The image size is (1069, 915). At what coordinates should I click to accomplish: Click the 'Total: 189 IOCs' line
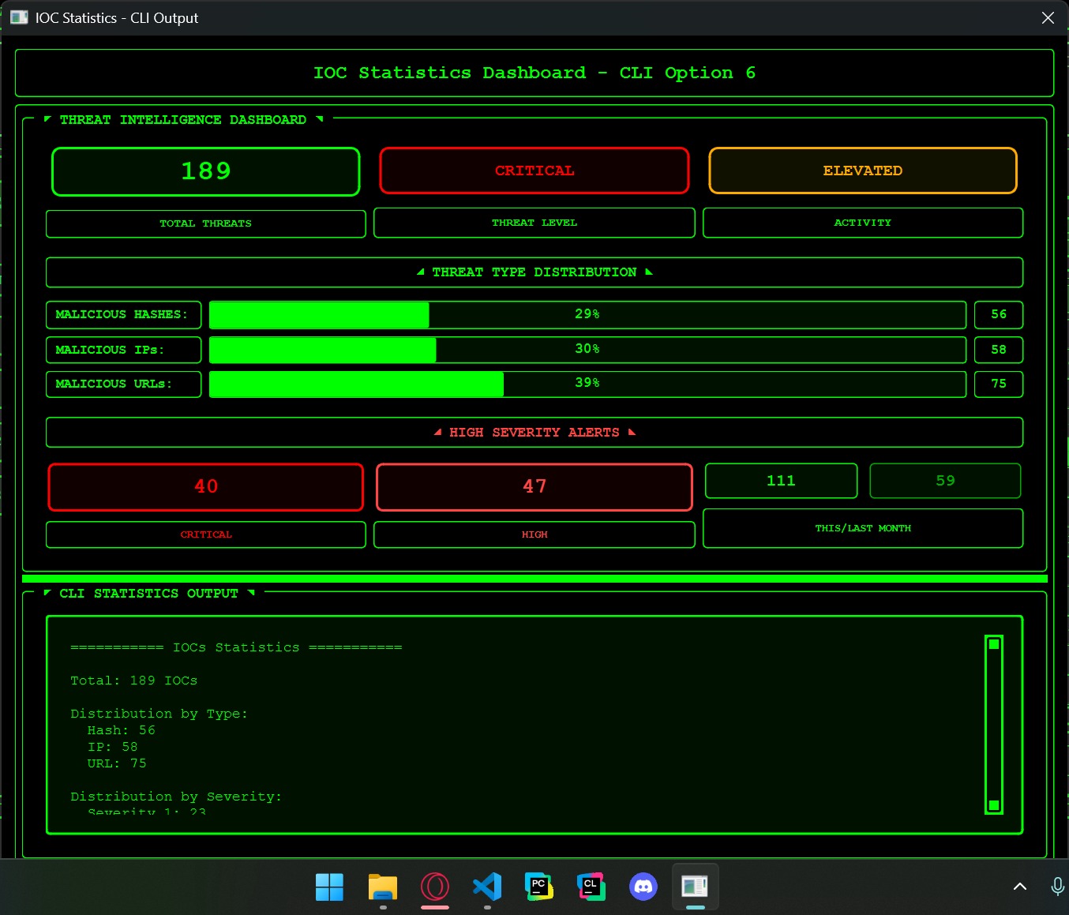click(134, 681)
